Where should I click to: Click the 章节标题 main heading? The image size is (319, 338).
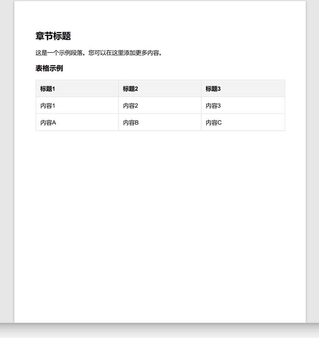point(53,36)
